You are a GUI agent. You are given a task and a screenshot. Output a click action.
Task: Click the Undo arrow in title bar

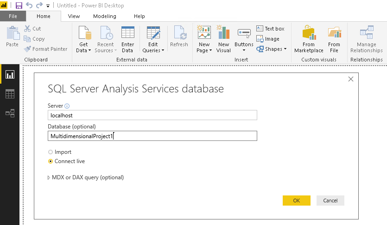click(30, 6)
